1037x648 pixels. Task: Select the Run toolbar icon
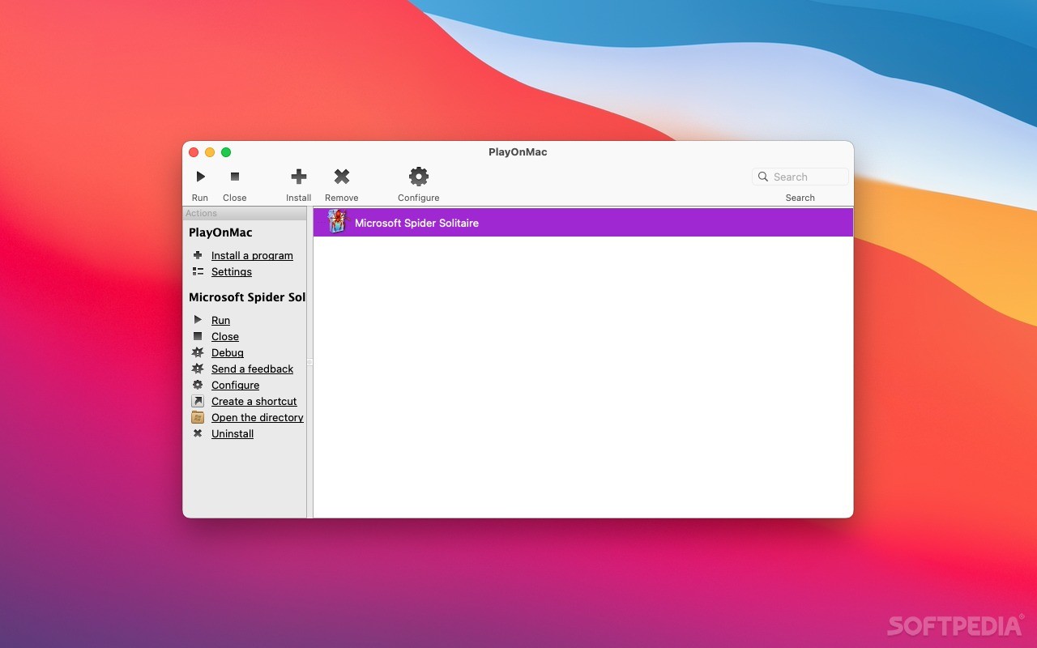(199, 177)
